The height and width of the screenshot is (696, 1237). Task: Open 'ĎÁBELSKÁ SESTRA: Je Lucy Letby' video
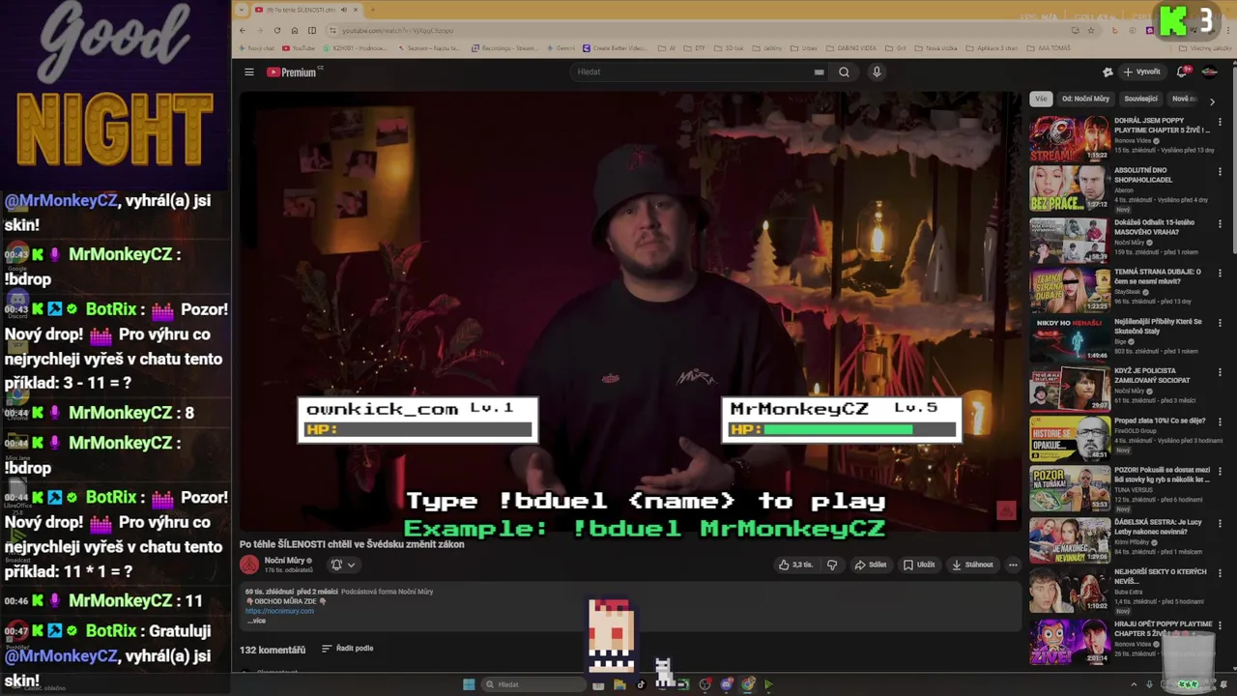(1158, 526)
